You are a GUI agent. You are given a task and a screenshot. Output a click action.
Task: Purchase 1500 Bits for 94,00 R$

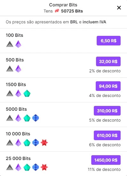[x=108, y=86]
